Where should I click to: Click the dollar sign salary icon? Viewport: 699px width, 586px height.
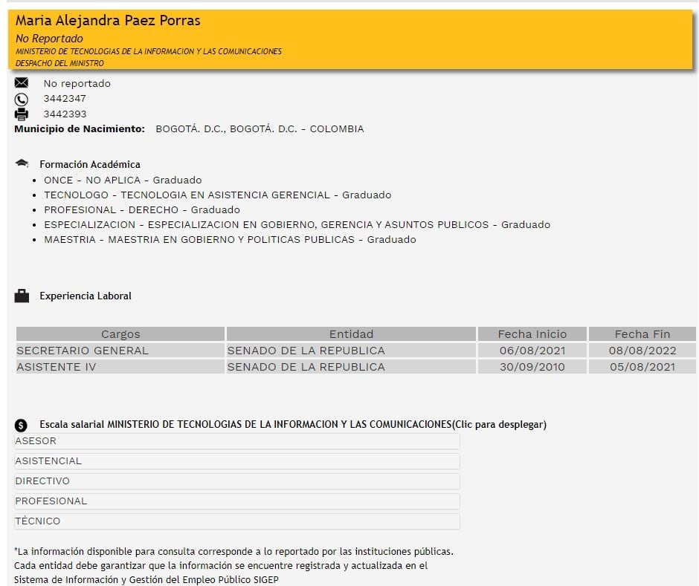click(22, 426)
